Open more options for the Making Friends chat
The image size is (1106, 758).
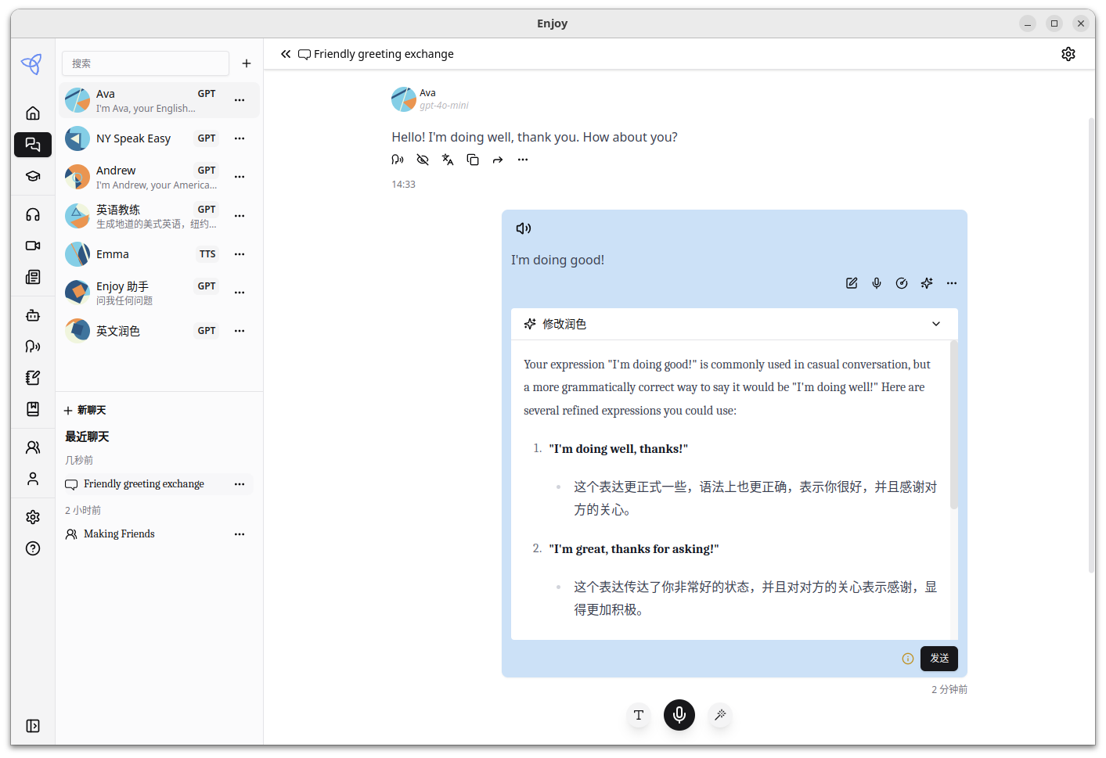pyautogui.click(x=239, y=533)
